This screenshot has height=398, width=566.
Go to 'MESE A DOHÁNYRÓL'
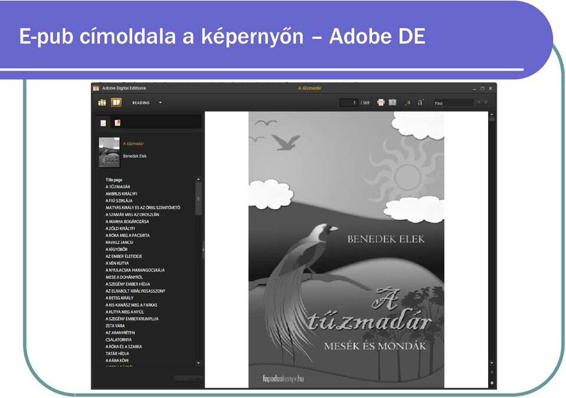pos(124,277)
